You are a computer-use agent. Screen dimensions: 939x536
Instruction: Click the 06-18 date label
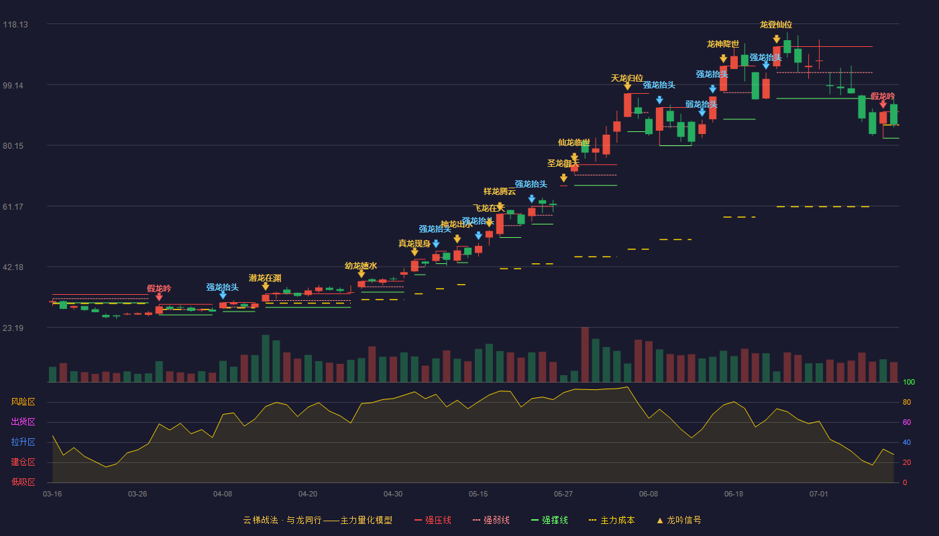pyautogui.click(x=734, y=494)
